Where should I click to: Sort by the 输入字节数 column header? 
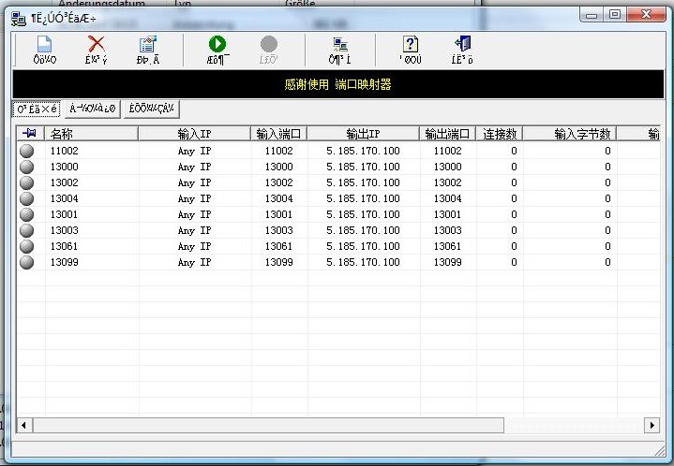pyautogui.click(x=570, y=134)
